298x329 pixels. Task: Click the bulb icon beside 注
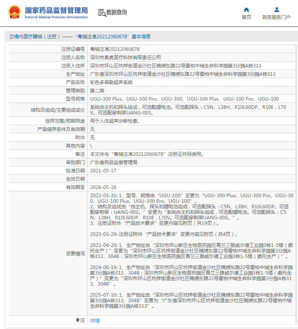(78, 320)
